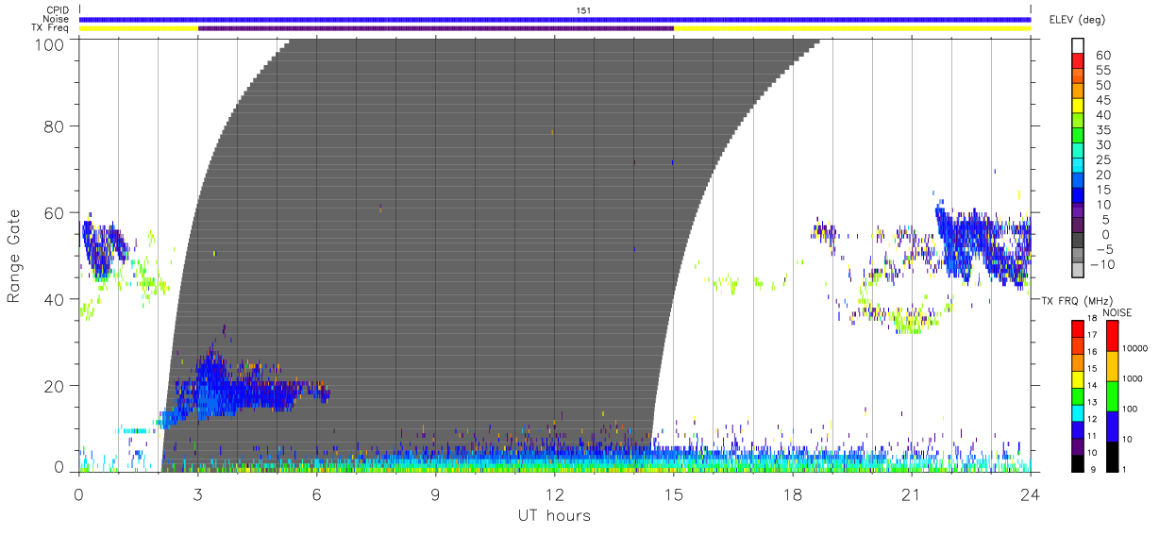Click the CPID value 151
Screen dimensions: 1159x535
(583, 9)
